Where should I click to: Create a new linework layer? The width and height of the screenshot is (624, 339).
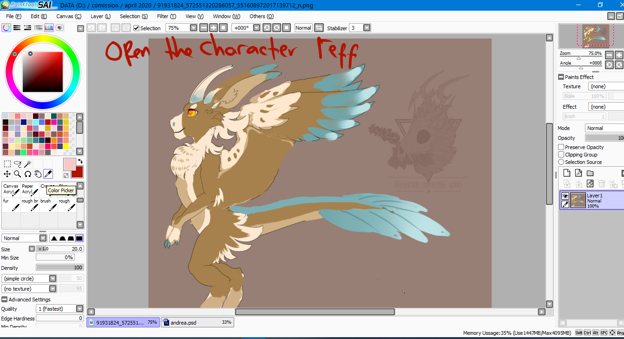[x=578, y=173]
